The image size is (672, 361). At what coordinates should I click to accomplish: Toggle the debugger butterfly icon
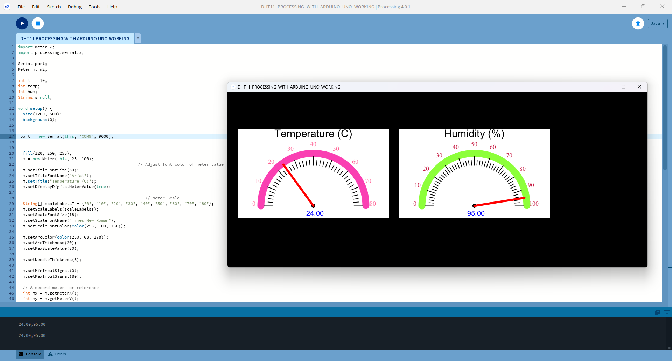(638, 23)
